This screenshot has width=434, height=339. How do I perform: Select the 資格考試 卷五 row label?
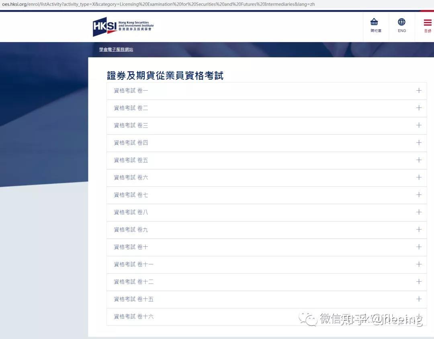tap(131, 160)
